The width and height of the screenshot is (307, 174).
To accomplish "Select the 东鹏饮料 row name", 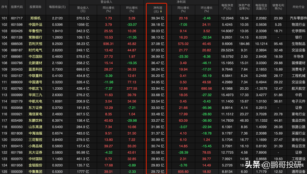I will click(35, 121).
